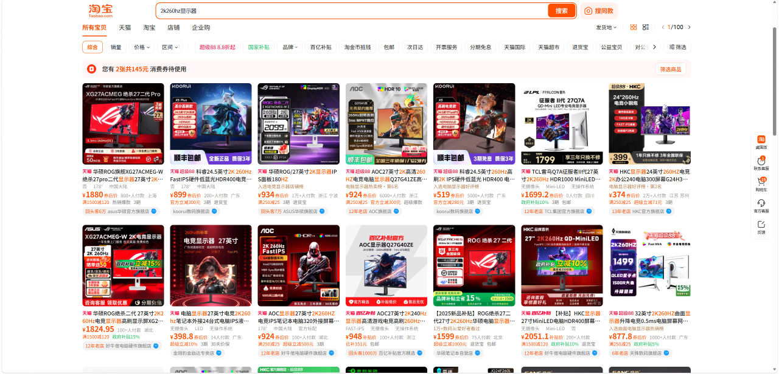Viewport: 779px width, 374px height.
Task: Toggle the 退货宝 filter chip
Action: click(x=580, y=47)
